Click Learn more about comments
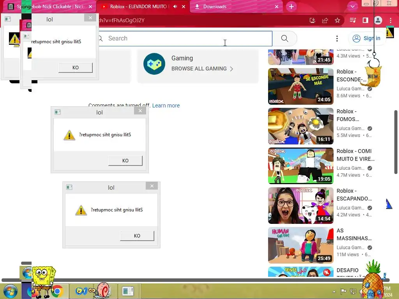This screenshot has width=399, height=299. (166, 106)
